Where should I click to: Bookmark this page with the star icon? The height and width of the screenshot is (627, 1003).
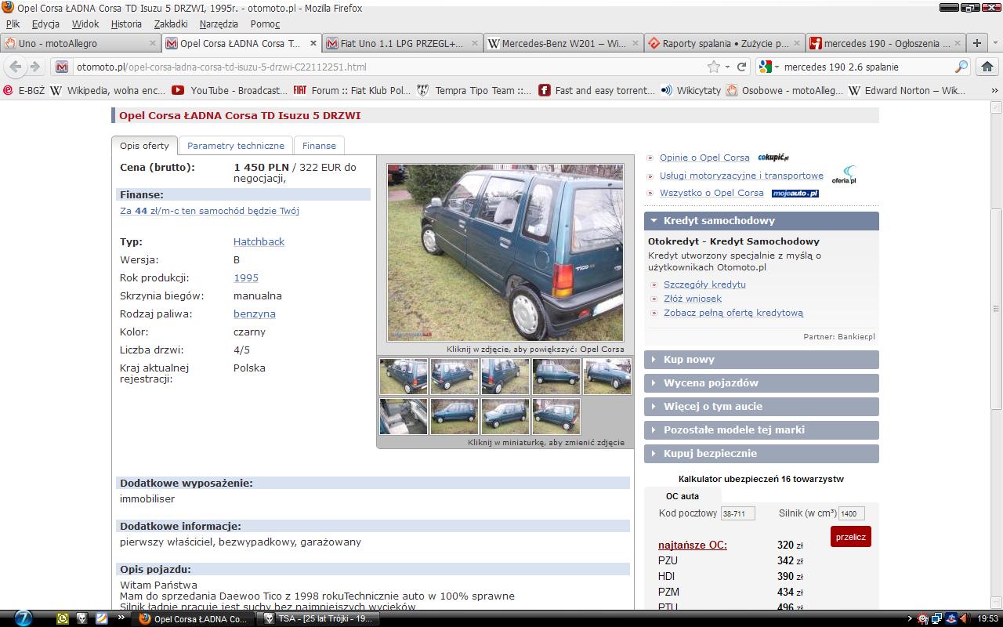(714, 67)
